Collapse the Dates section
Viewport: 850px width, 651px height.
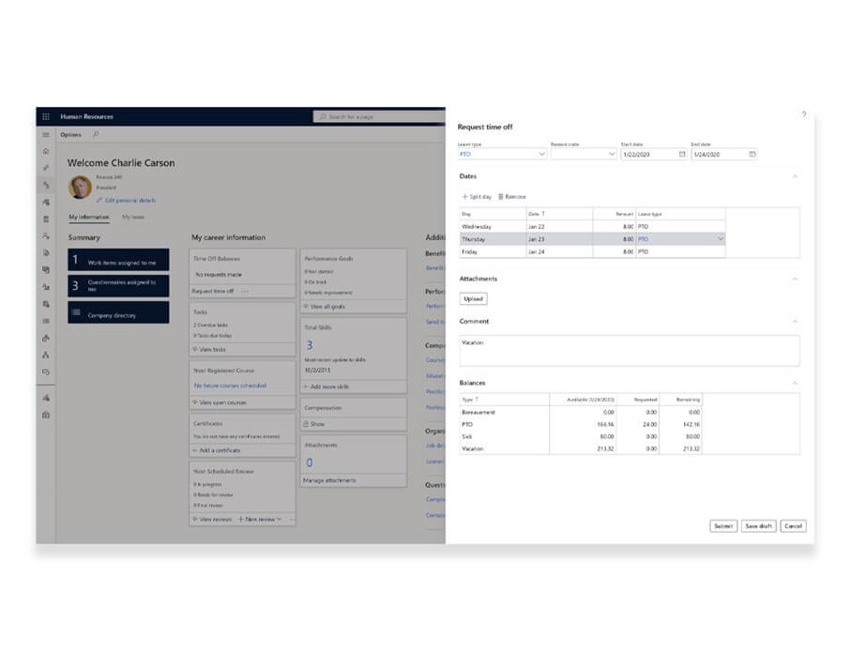(x=795, y=175)
